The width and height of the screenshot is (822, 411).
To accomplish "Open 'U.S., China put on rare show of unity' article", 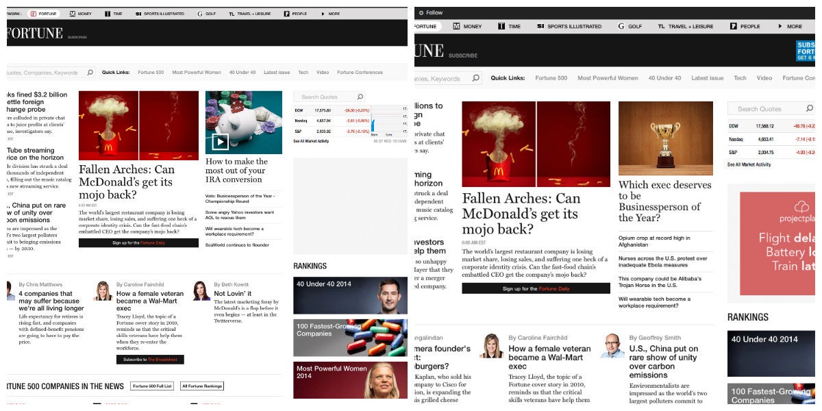I will 664,362.
